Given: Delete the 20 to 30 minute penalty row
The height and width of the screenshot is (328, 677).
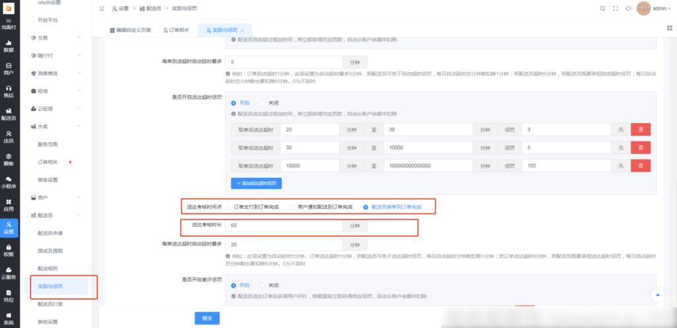Looking at the screenshot, I should point(641,130).
